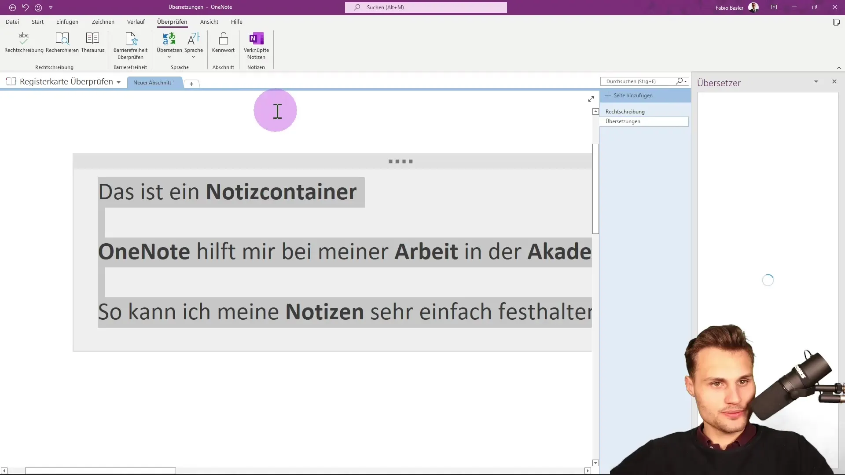Expand the Übersetzen dropdown arrow
The image size is (845, 475).
pyautogui.click(x=169, y=57)
